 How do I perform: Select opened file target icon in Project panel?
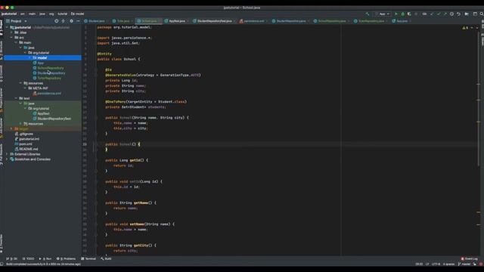pos(56,21)
